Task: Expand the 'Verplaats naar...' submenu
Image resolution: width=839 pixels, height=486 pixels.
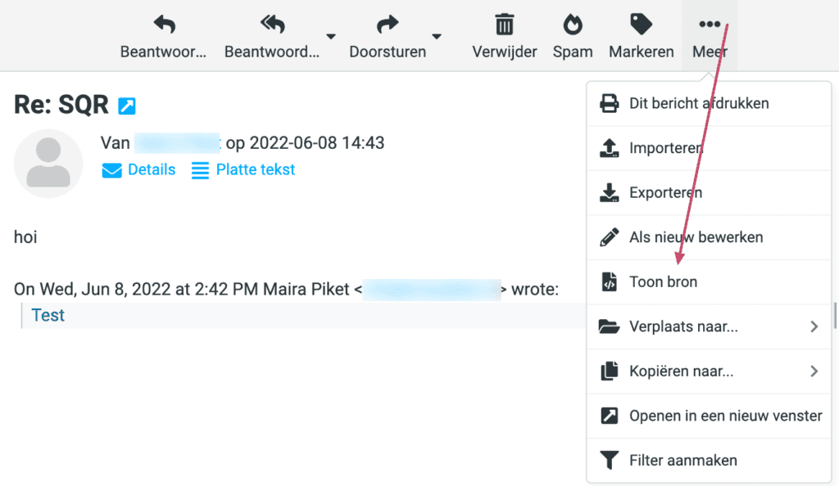Action: coord(710,326)
